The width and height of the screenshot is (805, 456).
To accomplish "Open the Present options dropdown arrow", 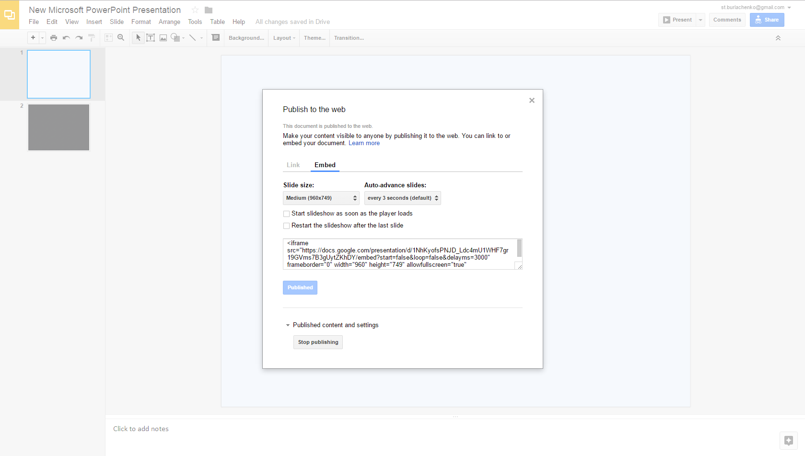I will (x=700, y=20).
